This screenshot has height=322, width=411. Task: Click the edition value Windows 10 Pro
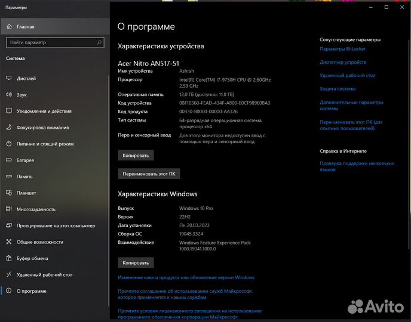[x=196, y=208]
